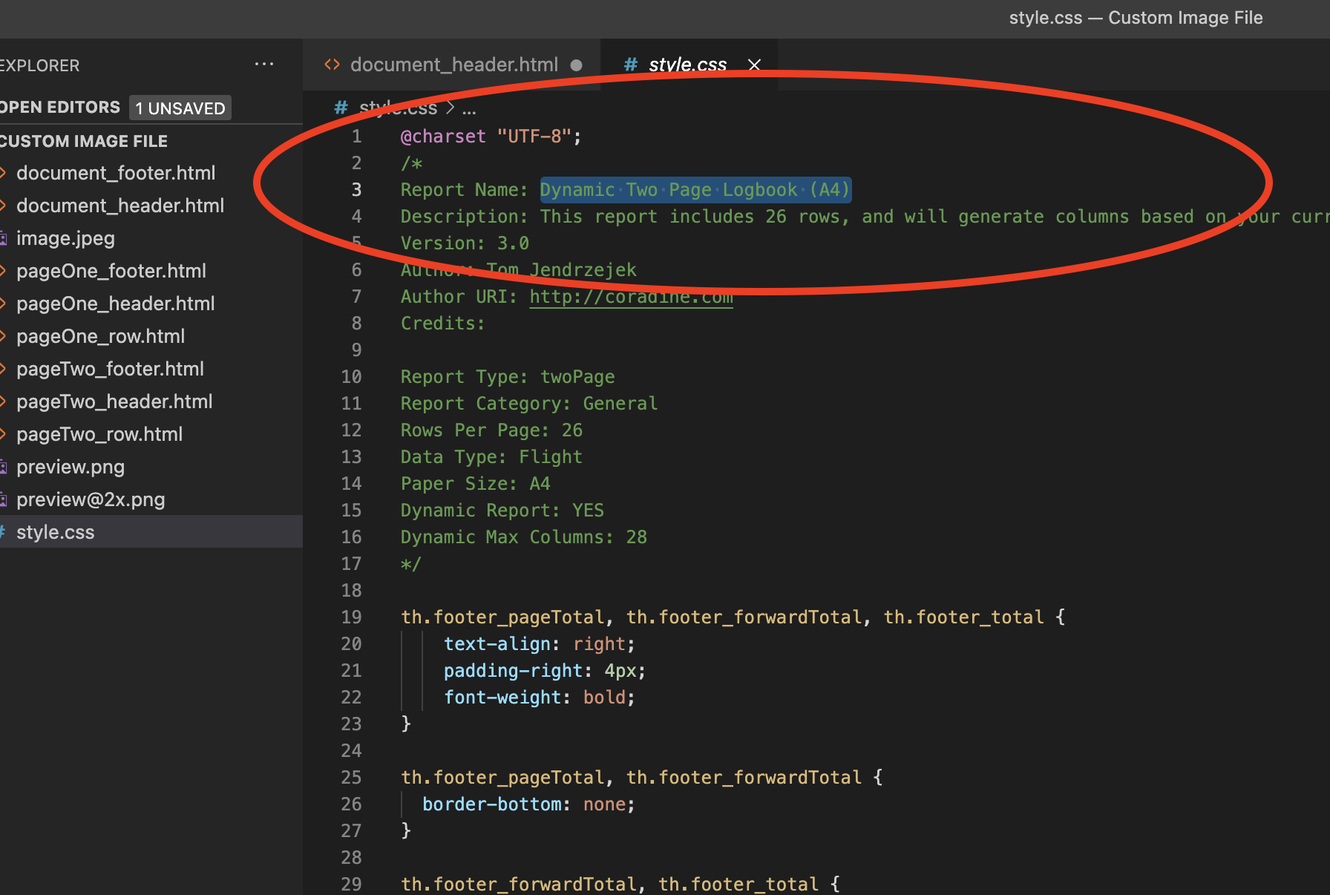Screen dimensions: 1330x895
Task: Click the @charset "UTF-8" line
Action: pos(491,137)
